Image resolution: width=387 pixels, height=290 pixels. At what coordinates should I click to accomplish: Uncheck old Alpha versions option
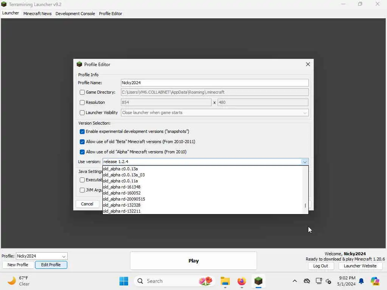click(x=82, y=152)
